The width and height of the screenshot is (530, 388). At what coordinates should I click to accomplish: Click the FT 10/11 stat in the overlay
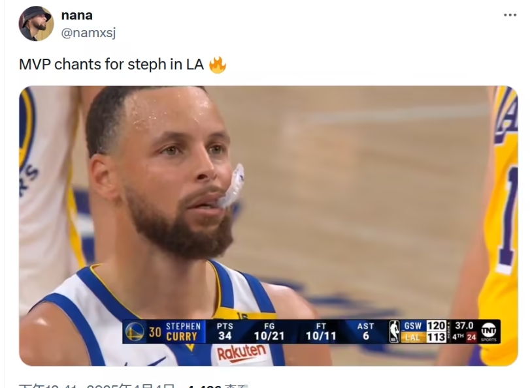pyautogui.click(x=320, y=331)
